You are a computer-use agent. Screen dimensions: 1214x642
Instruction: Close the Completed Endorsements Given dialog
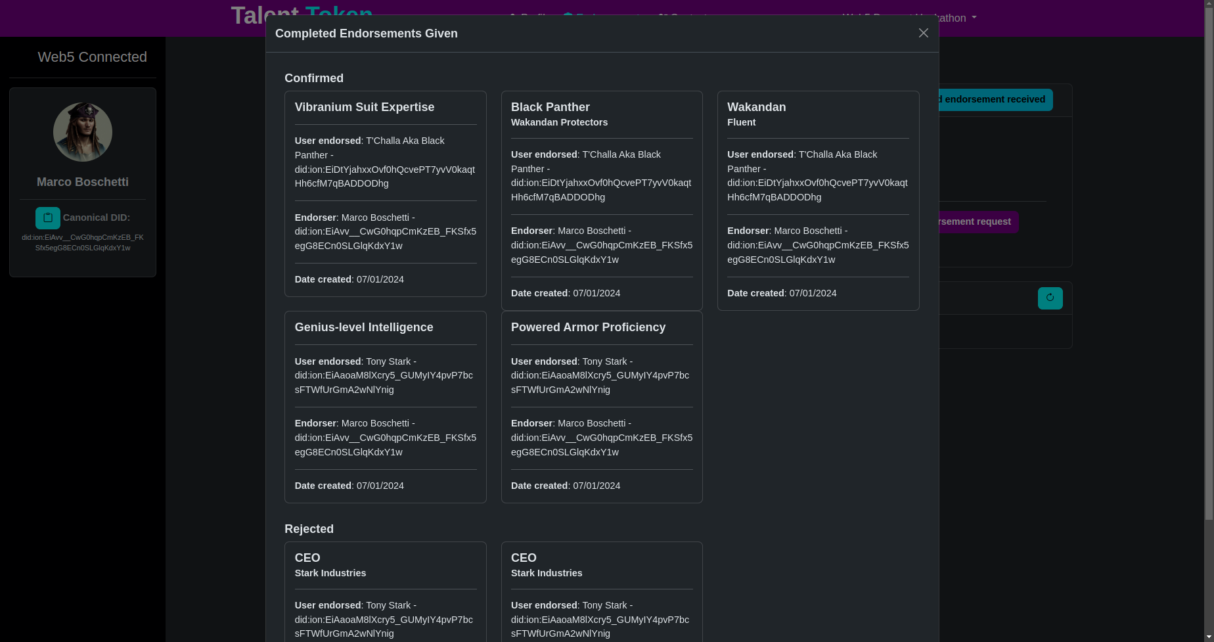tap(923, 33)
